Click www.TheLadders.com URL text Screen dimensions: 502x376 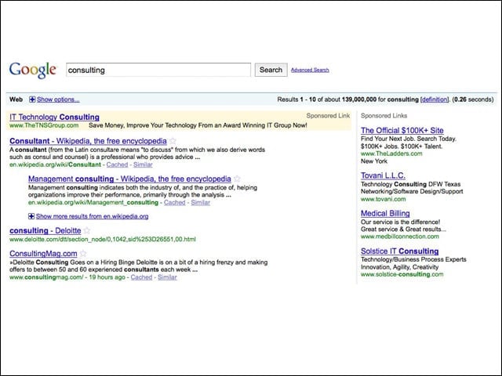pos(391,154)
